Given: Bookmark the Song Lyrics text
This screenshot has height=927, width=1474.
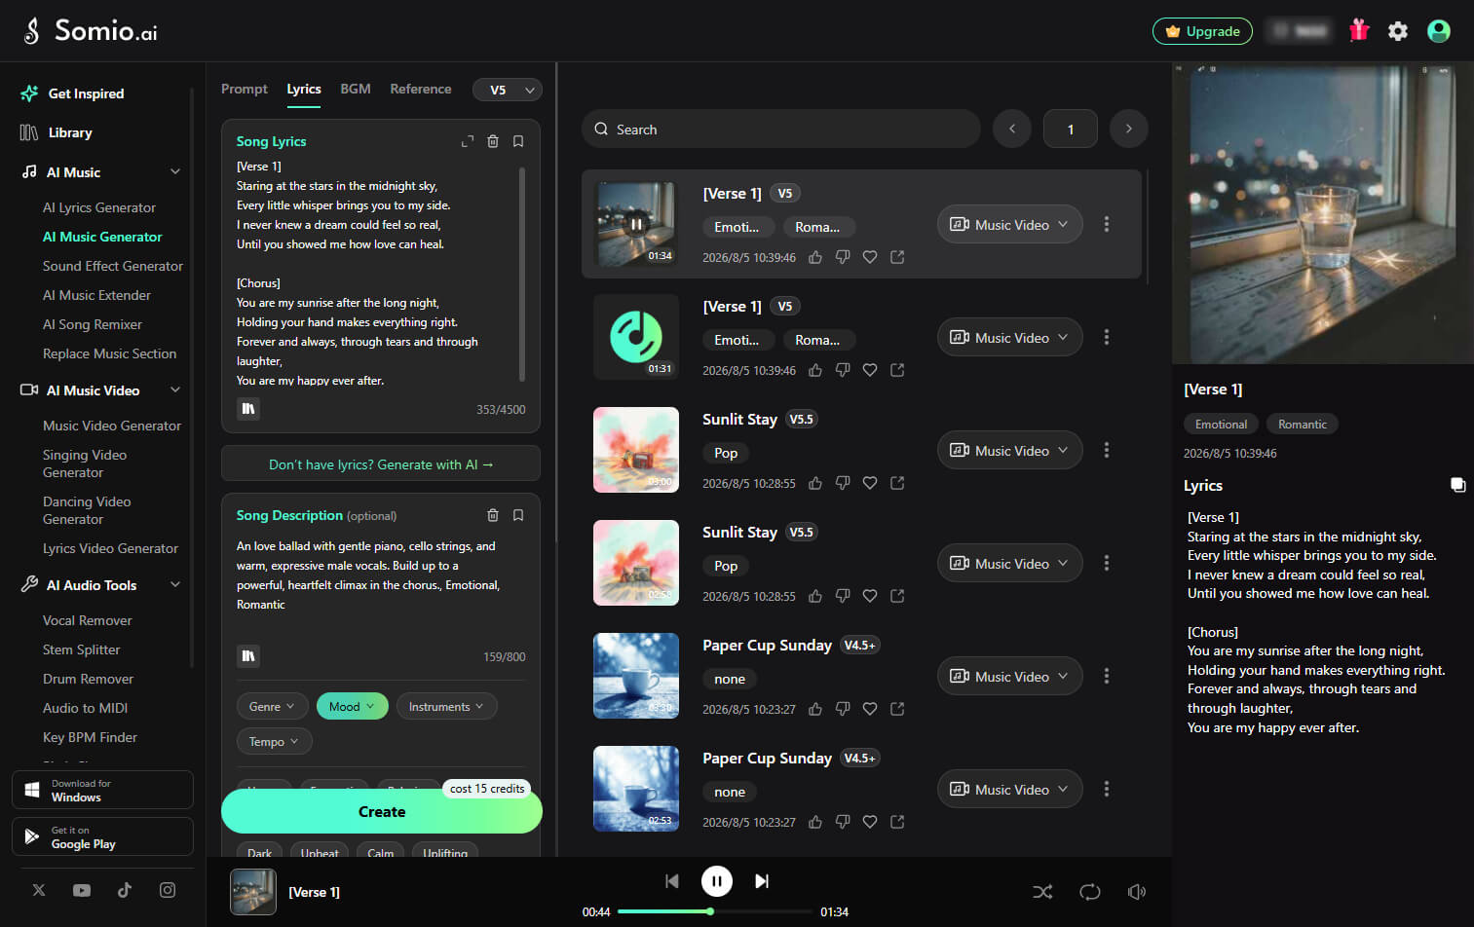Looking at the screenshot, I should click(x=518, y=141).
